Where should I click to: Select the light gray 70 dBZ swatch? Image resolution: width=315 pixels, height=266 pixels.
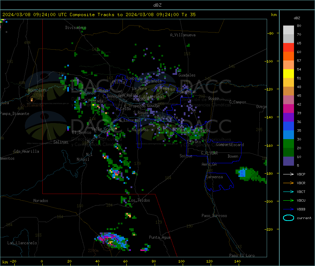(288, 30)
